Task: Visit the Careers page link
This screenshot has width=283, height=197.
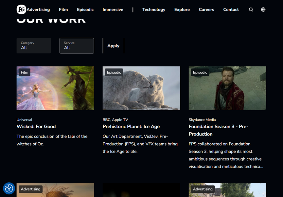Action: click(x=206, y=9)
